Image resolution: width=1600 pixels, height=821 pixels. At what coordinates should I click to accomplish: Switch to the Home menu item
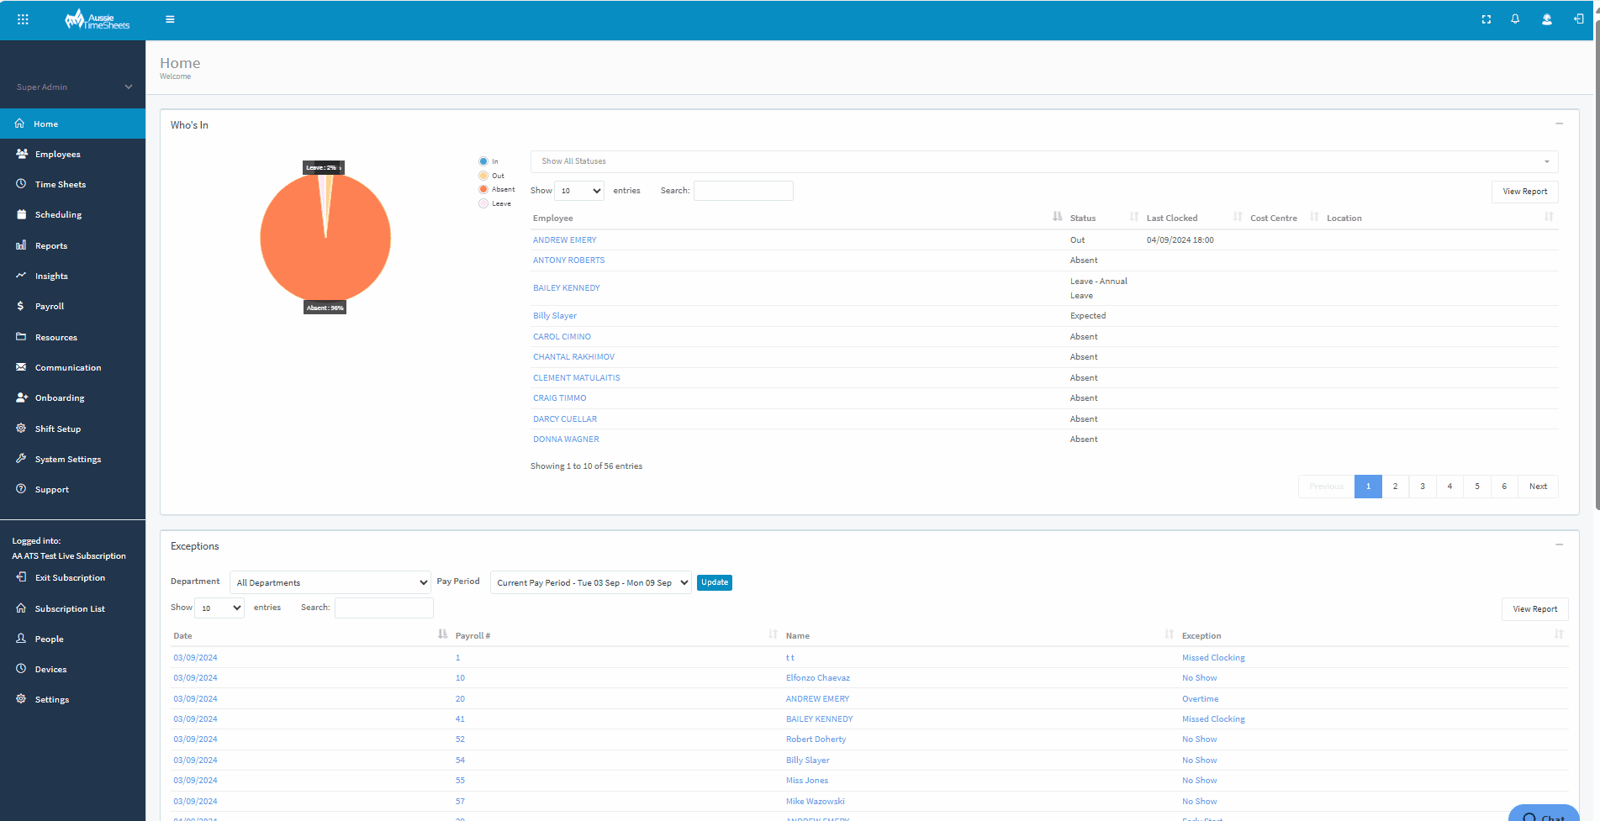click(45, 124)
